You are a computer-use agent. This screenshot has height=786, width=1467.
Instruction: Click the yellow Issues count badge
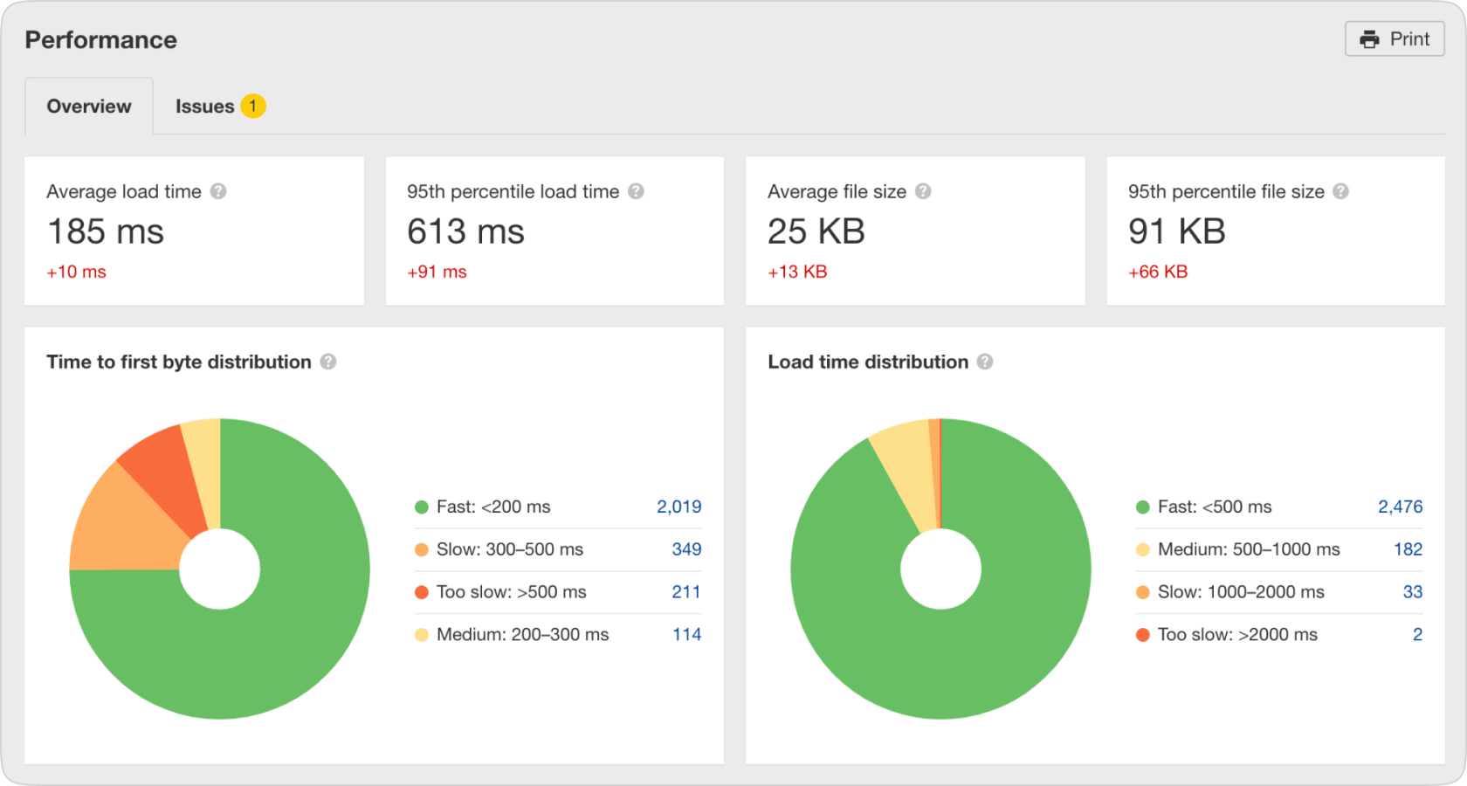click(x=253, y=107)
